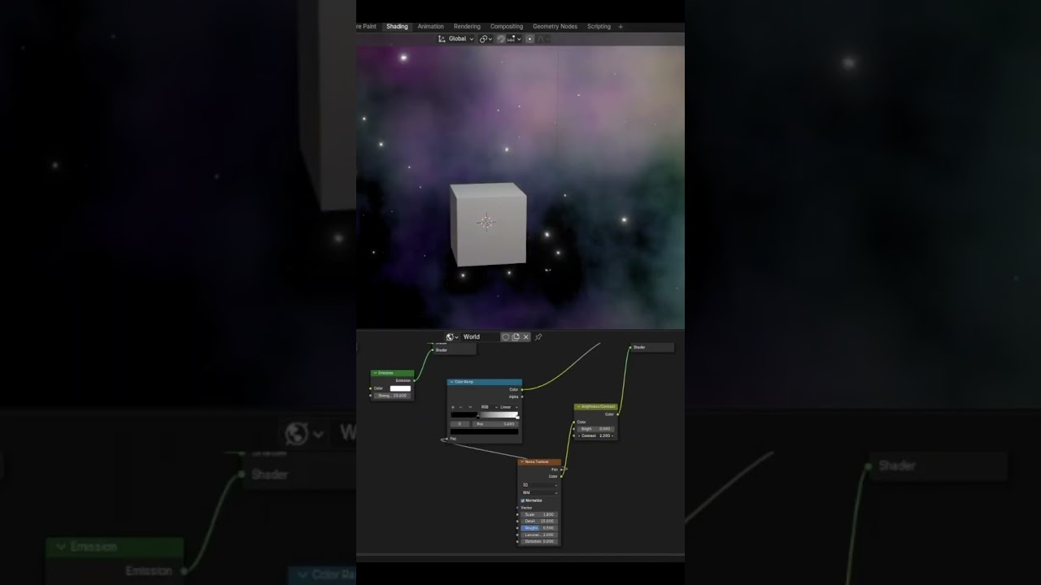
Task: Click the Color Ramp stop color swatch
Action: coord(485,431)
